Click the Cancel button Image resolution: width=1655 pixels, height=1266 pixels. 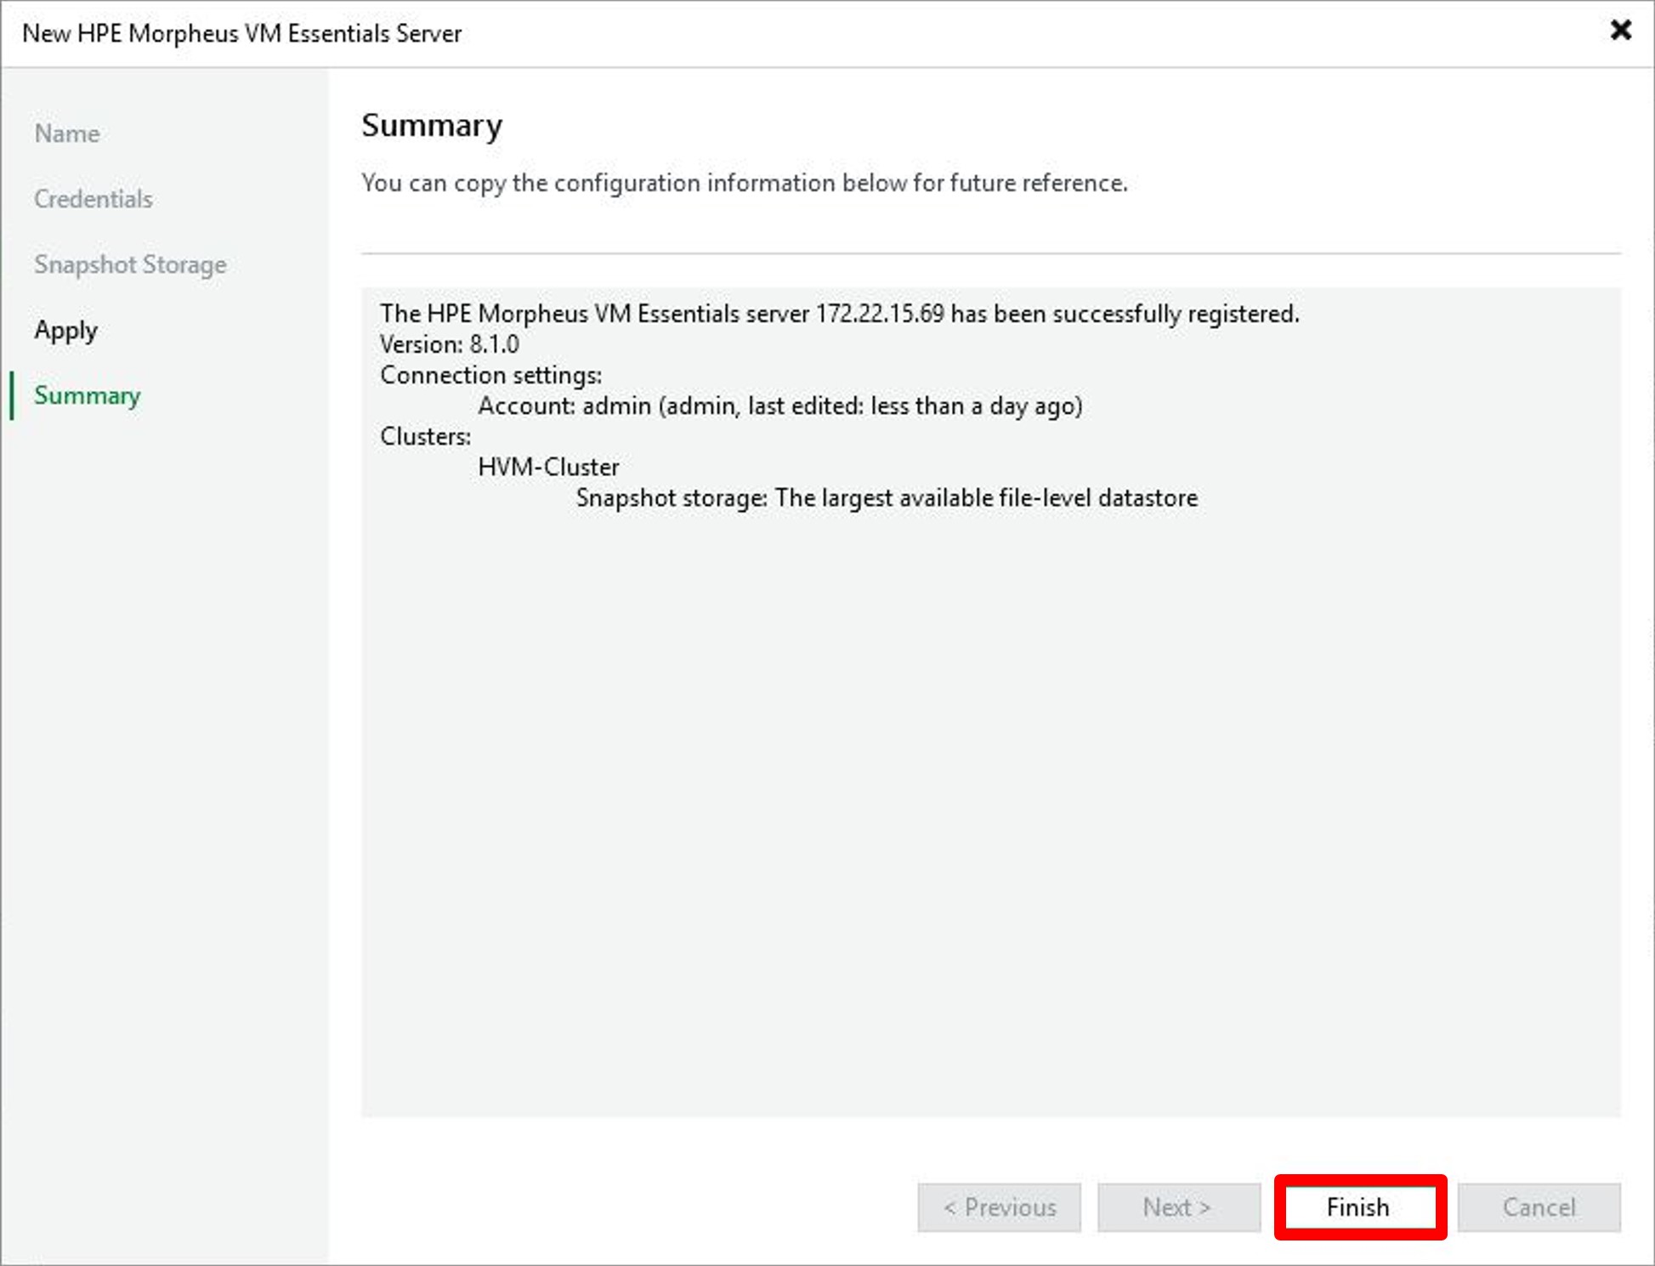[x=1539, y=1206]
